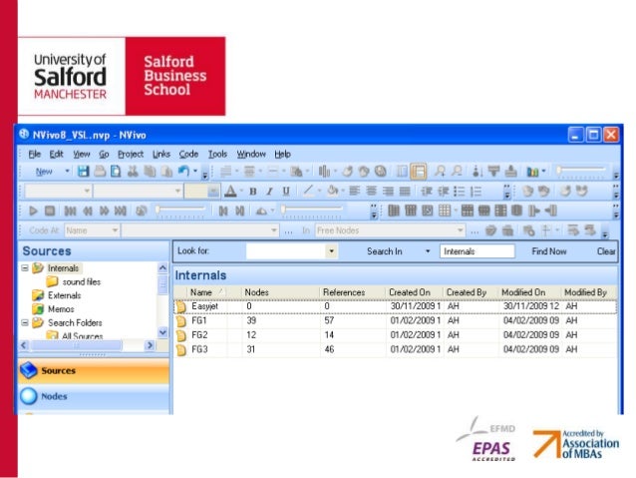Align text left
The height and width of the screenshot is (478, 636).
click(355, 191)
